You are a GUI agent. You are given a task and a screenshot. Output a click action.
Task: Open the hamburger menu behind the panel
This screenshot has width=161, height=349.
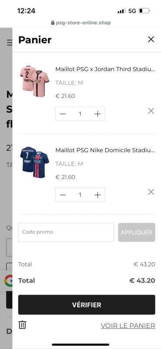point(10,42)
